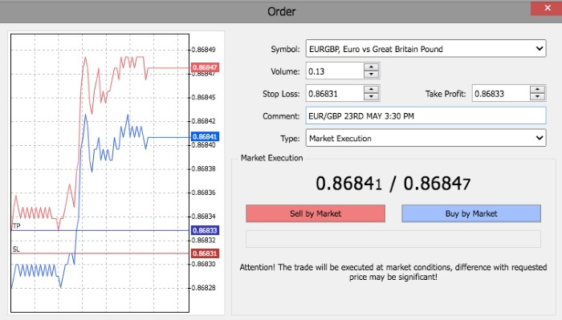
Task: Increase Volume with the up stepper arrow
Action: [371, 67]
